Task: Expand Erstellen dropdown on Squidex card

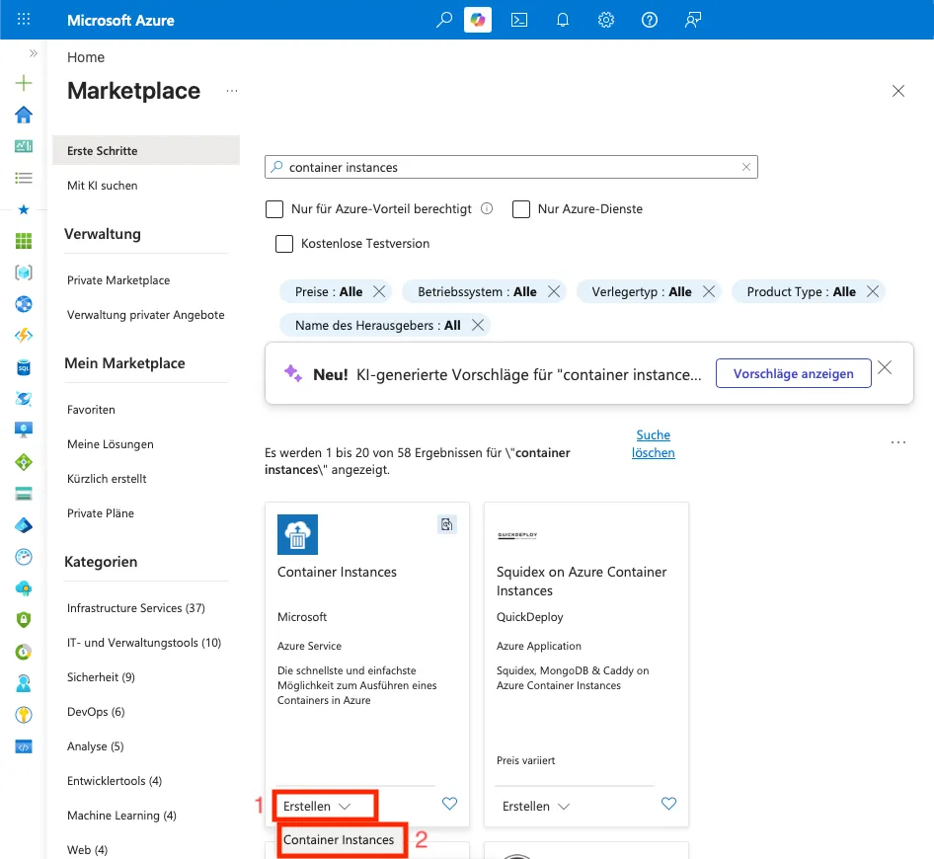Action: pyautogui.click(x=536, y=806)
